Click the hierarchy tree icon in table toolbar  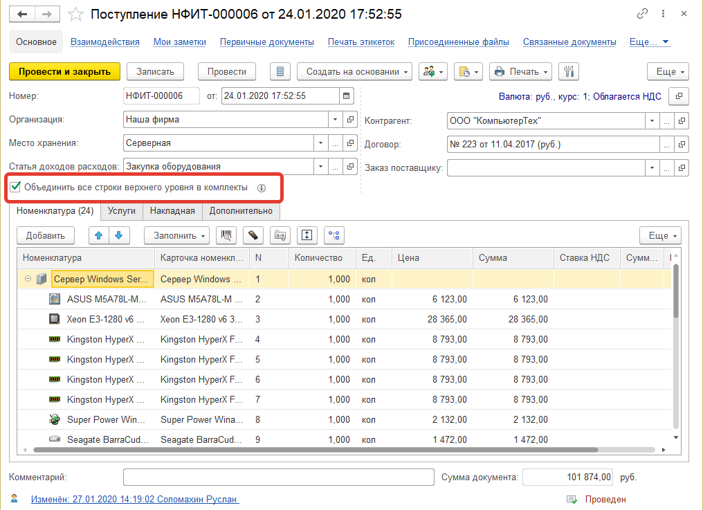pos(334,235)
